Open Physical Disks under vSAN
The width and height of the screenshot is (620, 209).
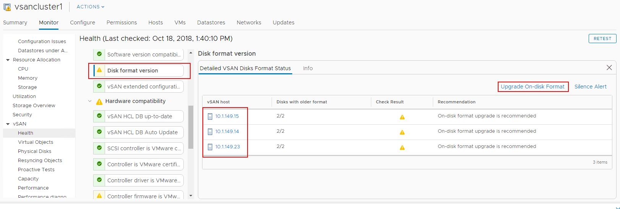click(x=34, y=151)
